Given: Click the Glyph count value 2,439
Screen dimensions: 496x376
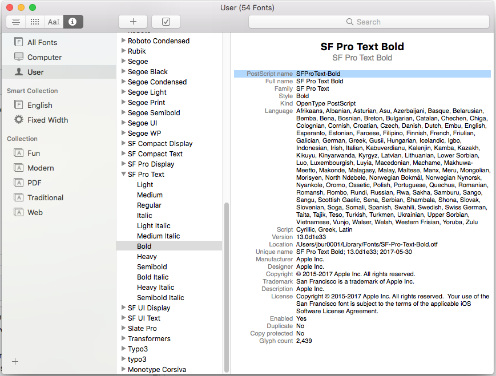Looking at the screenshot, I should click(x=304, y=341).
